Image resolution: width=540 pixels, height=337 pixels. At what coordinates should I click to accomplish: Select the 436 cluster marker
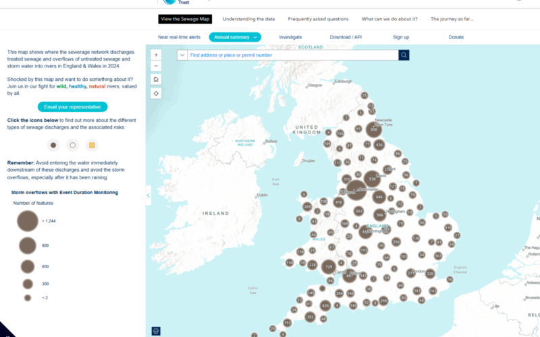(379, 145)
